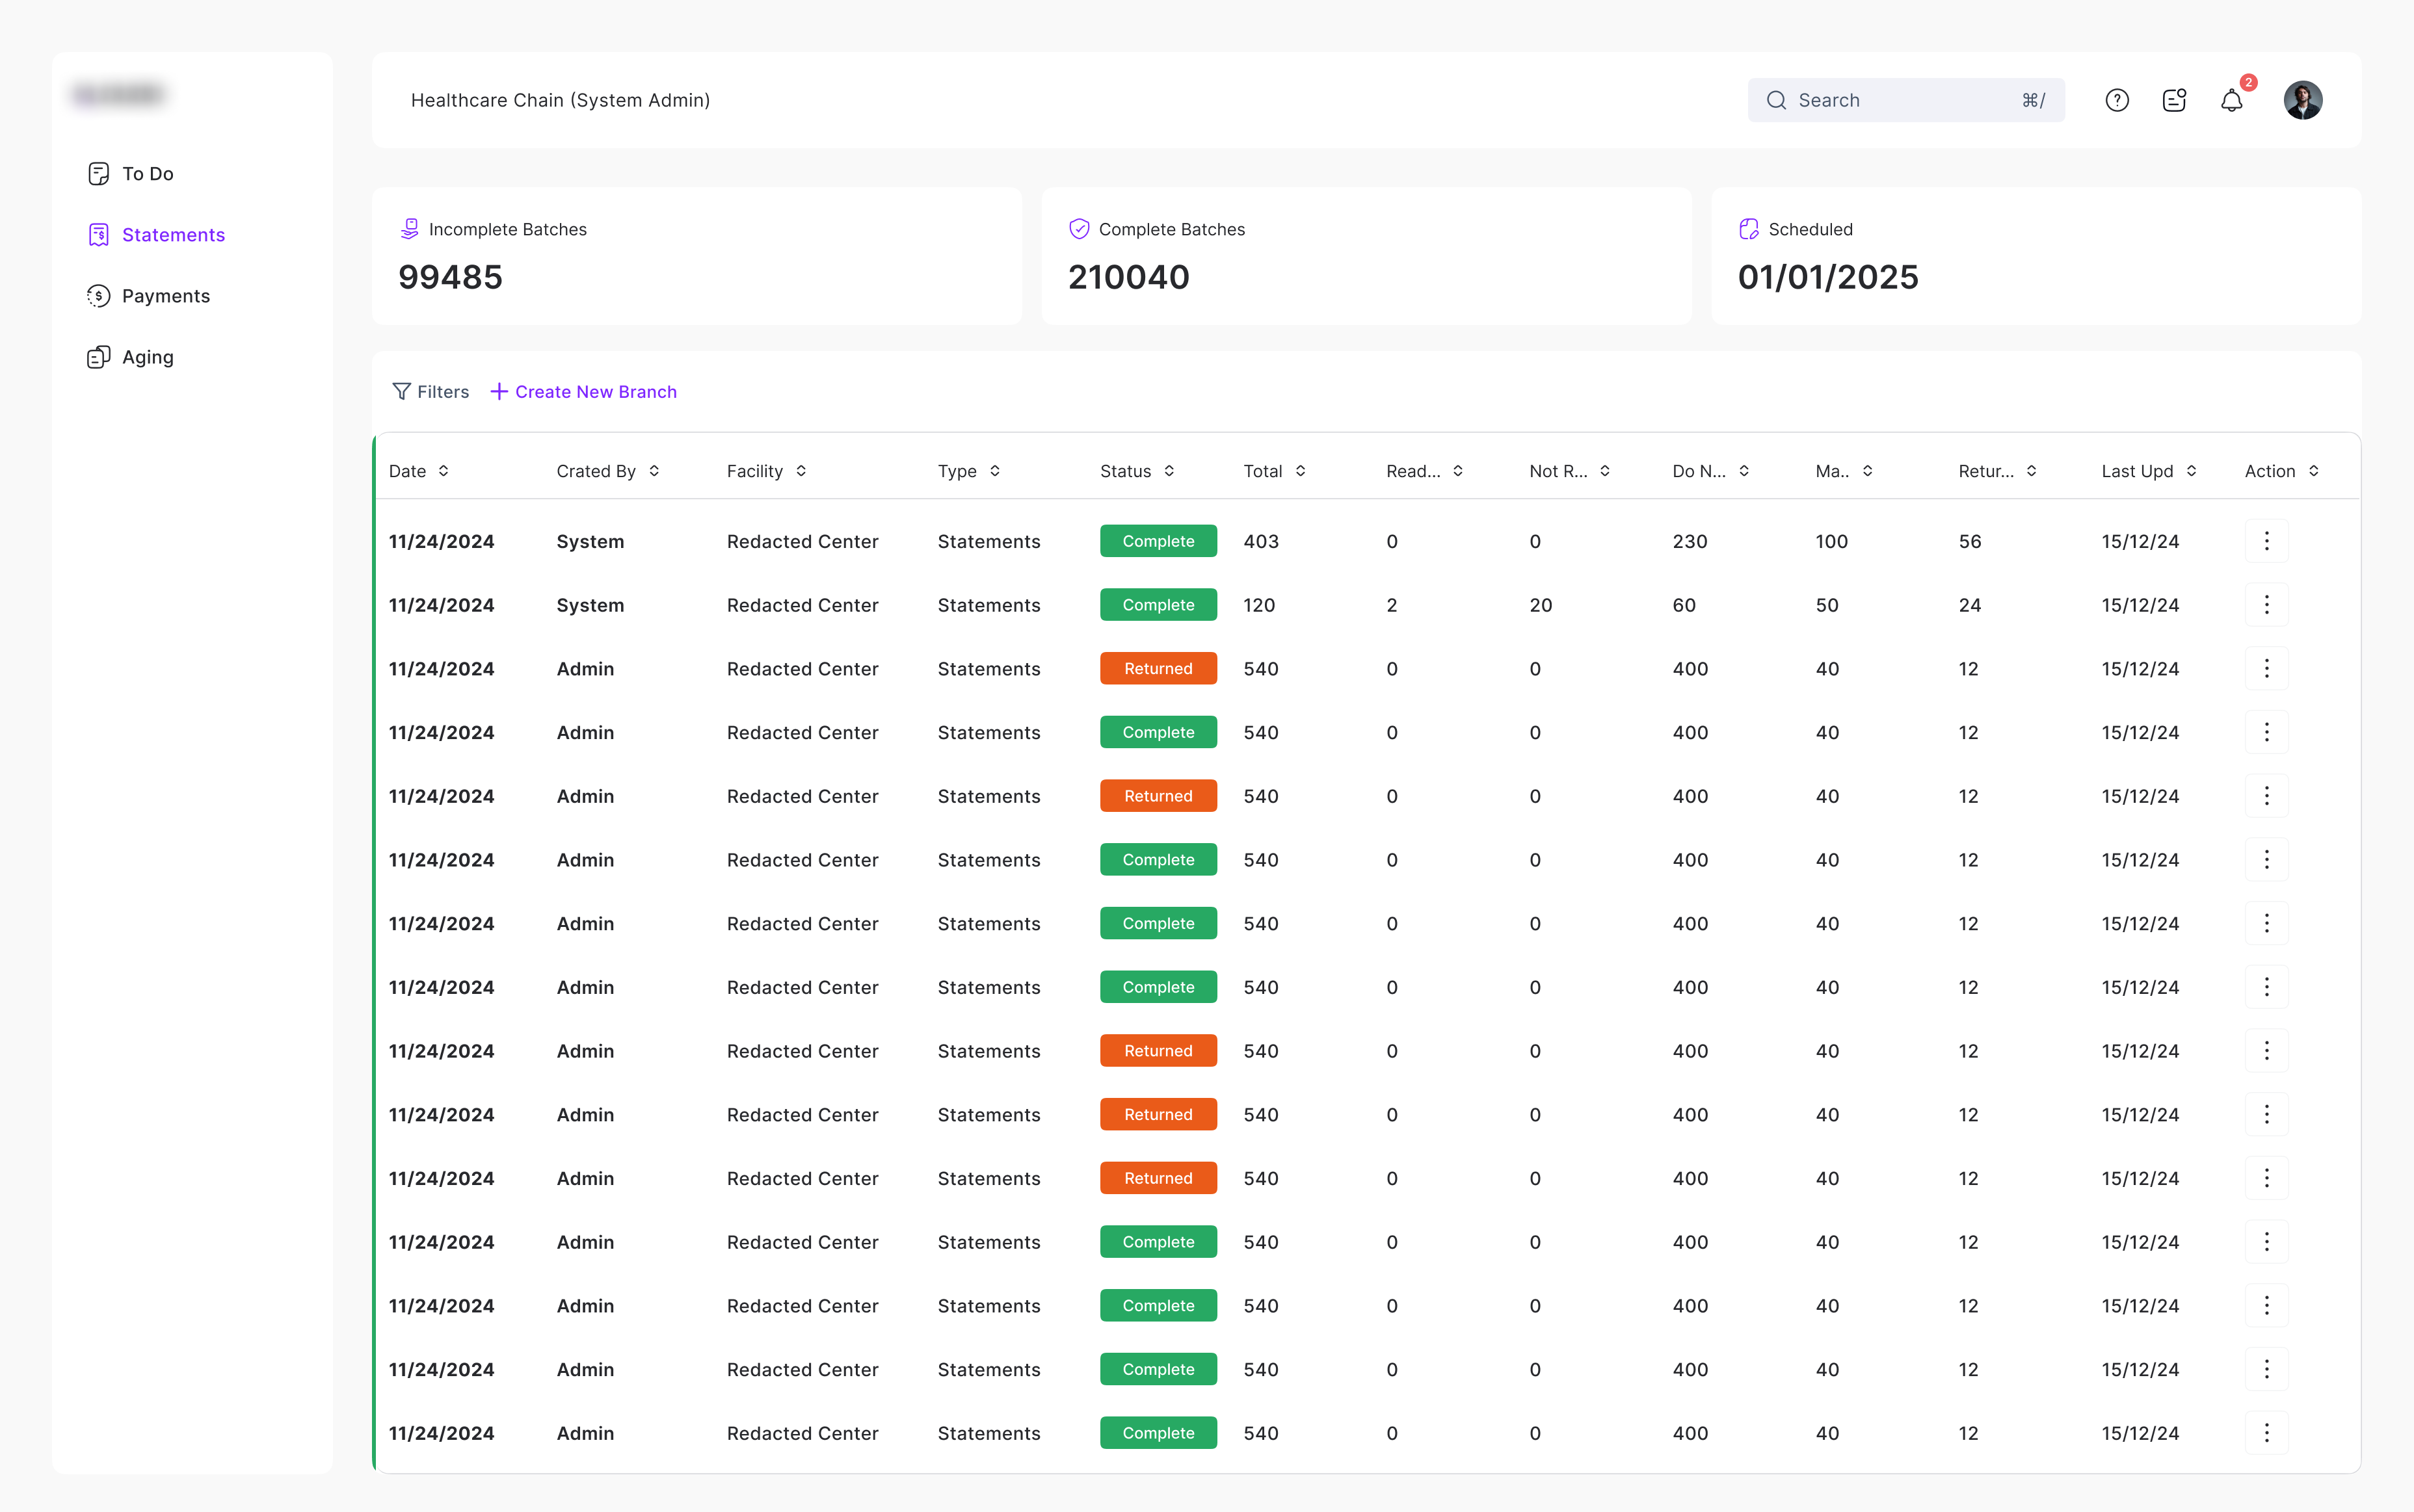
Task: Open the notifications bell icon
Action: [x=2231, y=100]
